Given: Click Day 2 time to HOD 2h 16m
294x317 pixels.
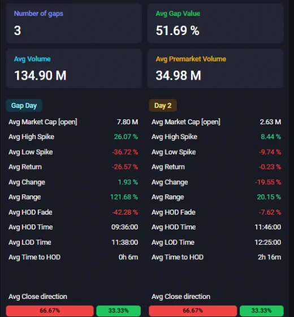Looking at the screenshot, I should click(x=270, y=257).
